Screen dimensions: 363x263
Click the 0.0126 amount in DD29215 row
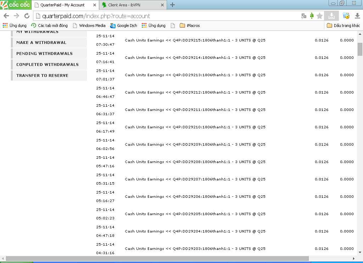point(322,40)
